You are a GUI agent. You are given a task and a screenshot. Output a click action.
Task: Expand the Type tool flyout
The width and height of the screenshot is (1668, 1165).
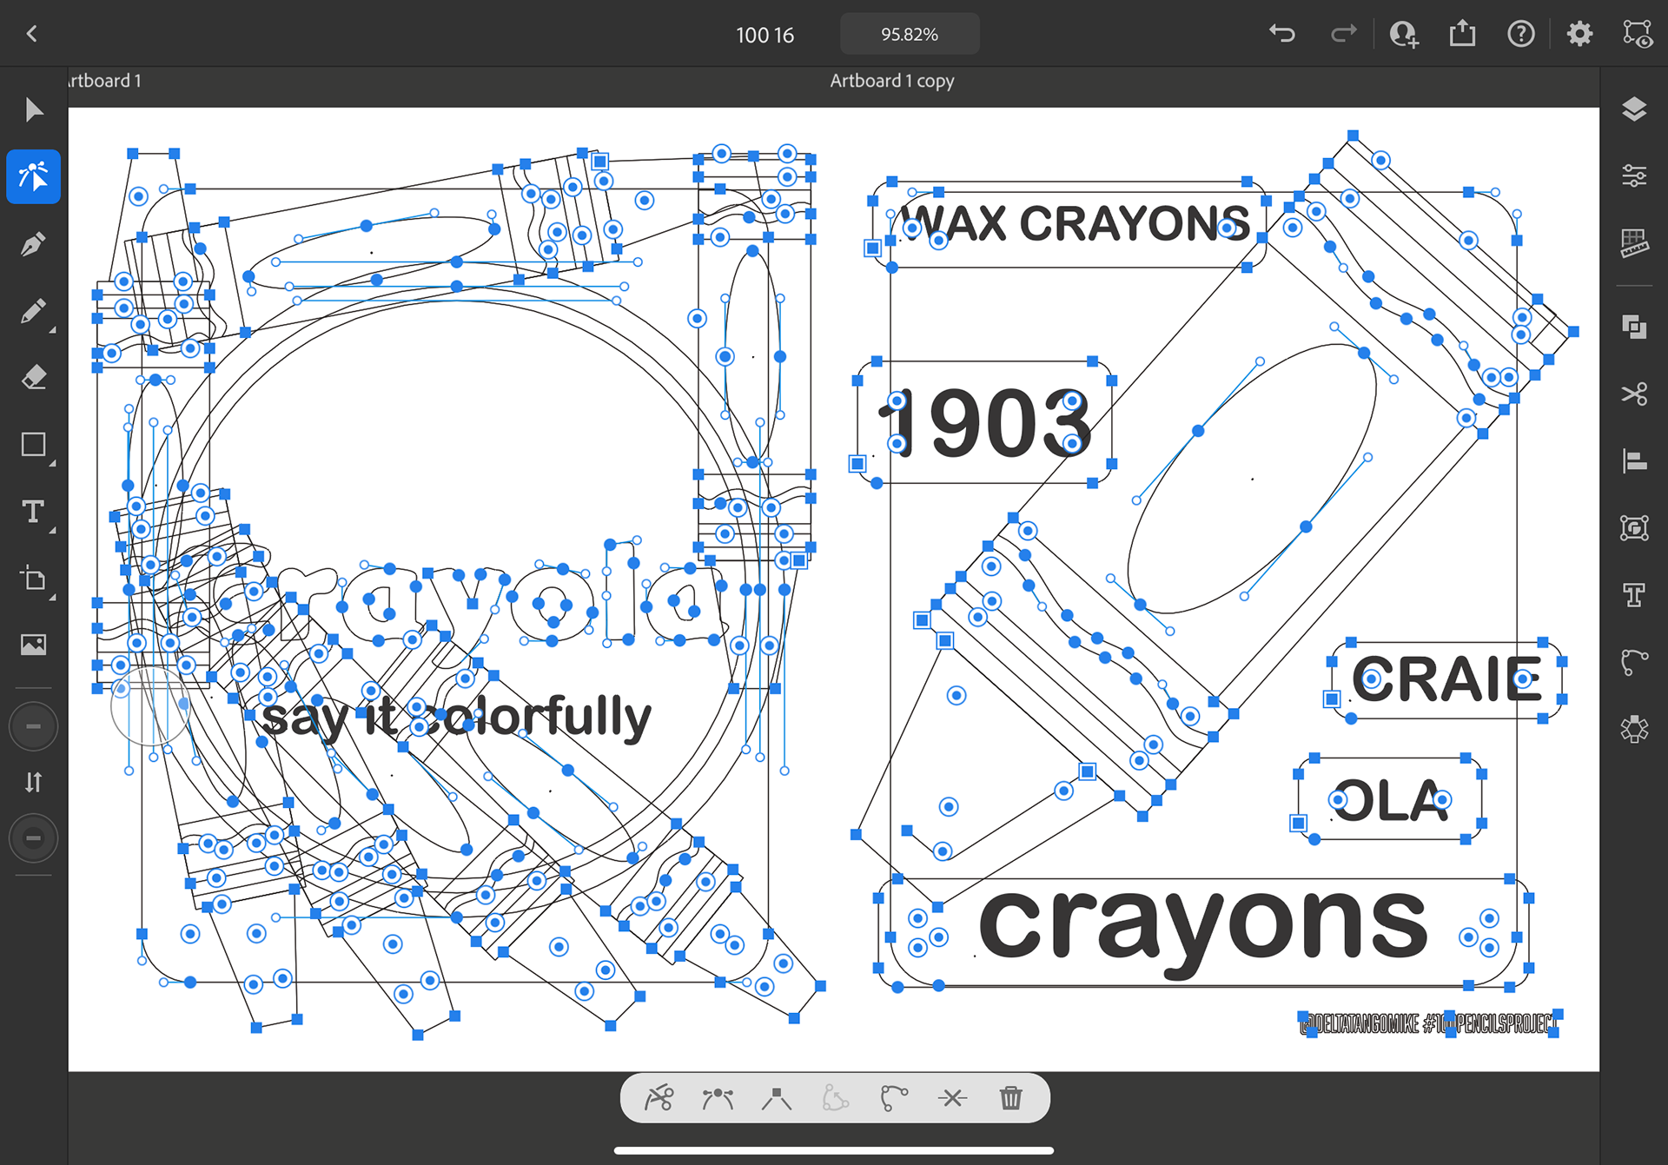tap(52, 530)
